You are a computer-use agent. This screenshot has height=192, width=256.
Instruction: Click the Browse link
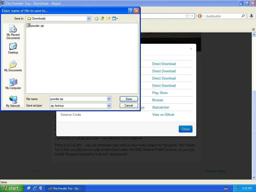[x=157, y=100]
